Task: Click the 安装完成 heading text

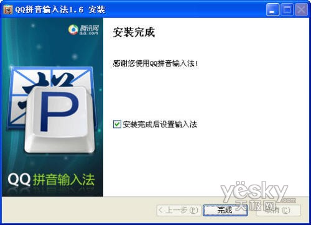Action: [134, 32]
